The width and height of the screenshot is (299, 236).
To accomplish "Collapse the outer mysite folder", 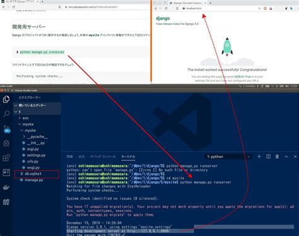I will pos(37,124).
